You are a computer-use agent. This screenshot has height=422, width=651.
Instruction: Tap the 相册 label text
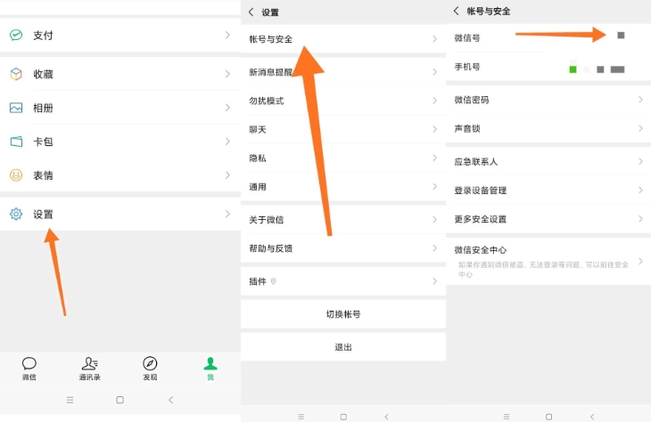tap(43, 109)
